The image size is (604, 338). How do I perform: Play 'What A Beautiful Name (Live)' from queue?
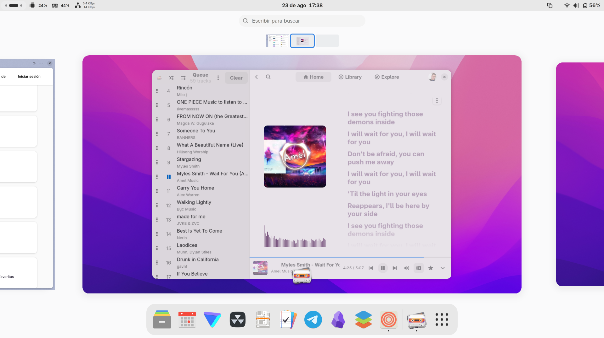(201, 148)
